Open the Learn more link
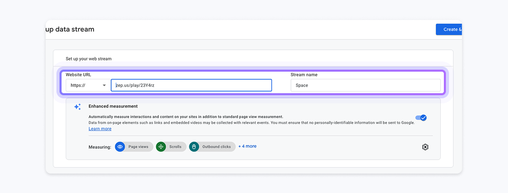 pos(100,128)
